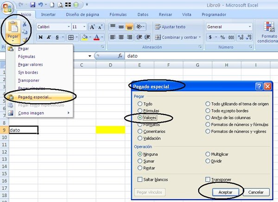Click the Office button logo
Image resolution: width=278 pixels, height=202 pixels.
[x=7, y=8]
